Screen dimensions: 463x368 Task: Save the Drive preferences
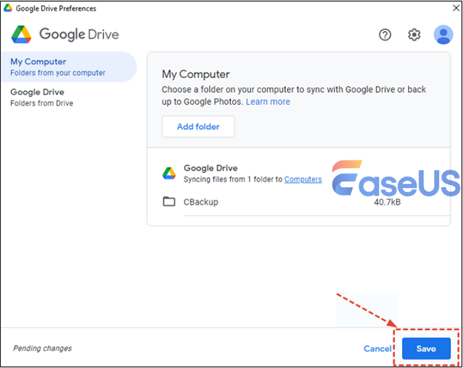426,349
